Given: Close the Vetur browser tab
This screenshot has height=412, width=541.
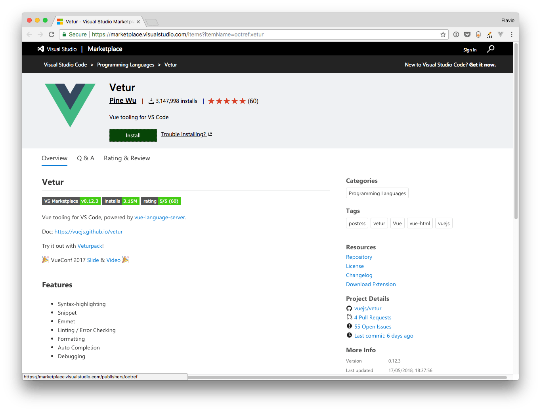Looking at the screenshot, I should click(x=138, y=22).
